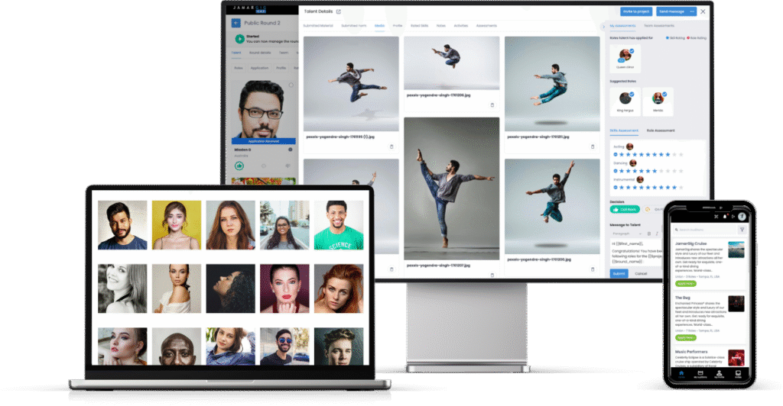Viewport: 783px width, 406px height.
Task: Toggle the King Fergus suggested role checkmark
Action: pyautogui.click(x=631, y=94)
